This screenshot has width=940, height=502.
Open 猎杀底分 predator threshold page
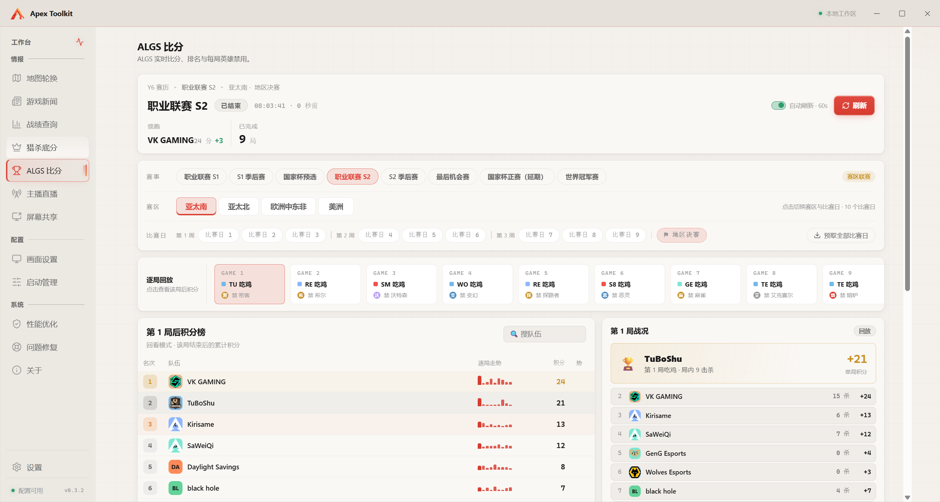click(x=47, y=148)
